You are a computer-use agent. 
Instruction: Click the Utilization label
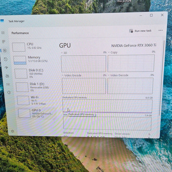point(68,133)
